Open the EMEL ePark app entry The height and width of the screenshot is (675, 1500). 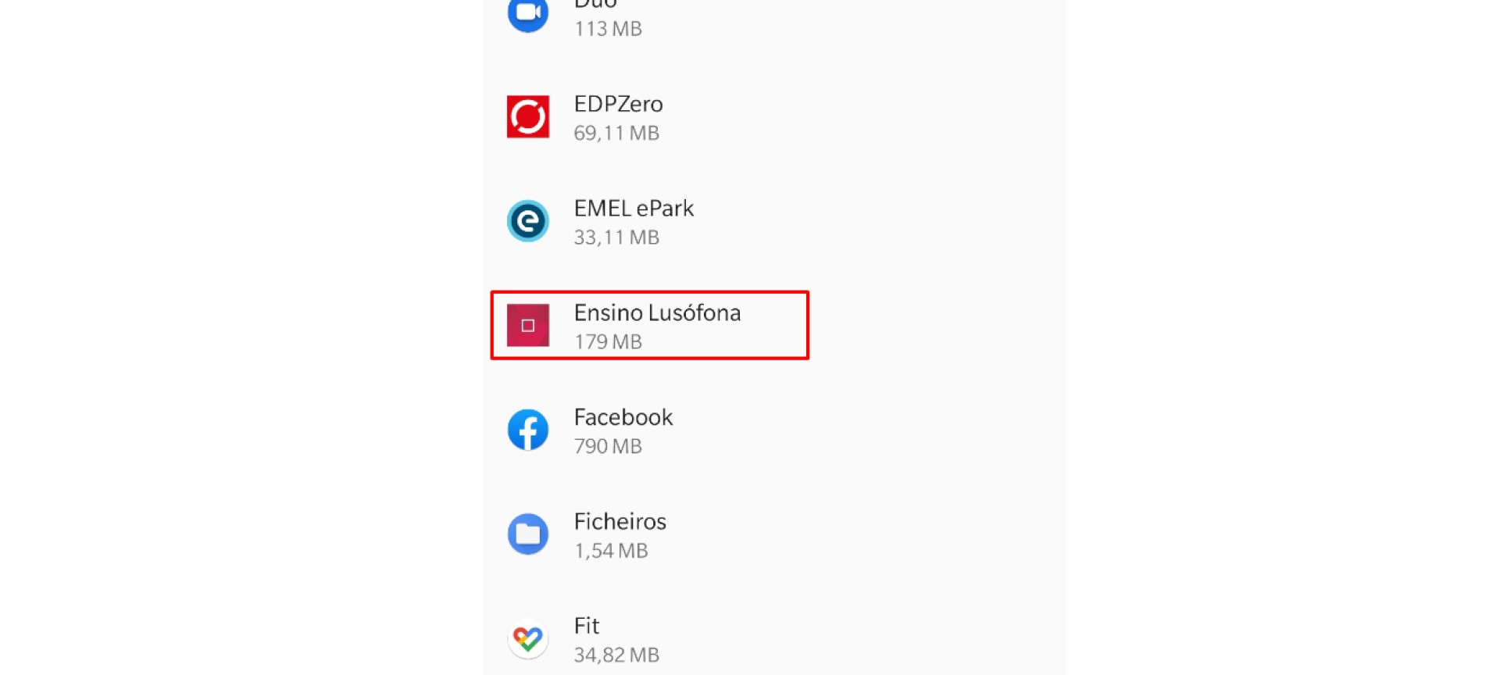(773, 222)
